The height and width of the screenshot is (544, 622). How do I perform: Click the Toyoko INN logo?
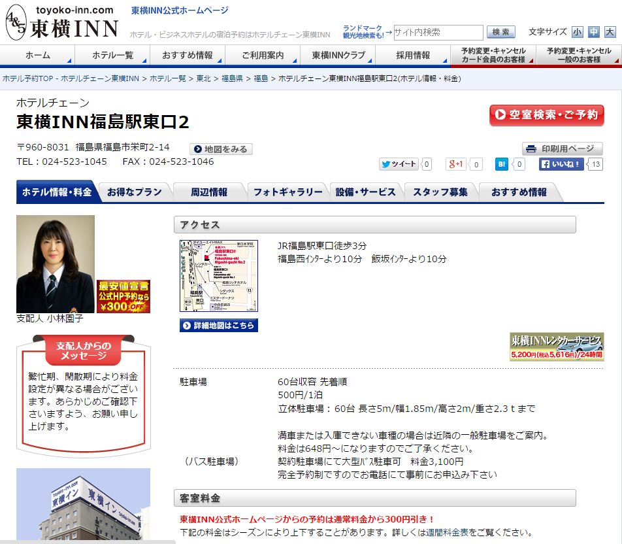click(x=62, y=23)
